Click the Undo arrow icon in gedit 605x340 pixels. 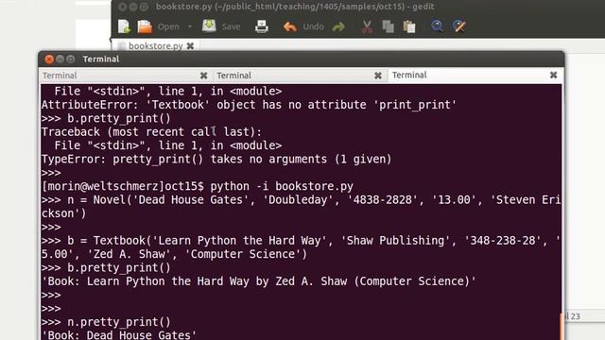pos(290,26)
